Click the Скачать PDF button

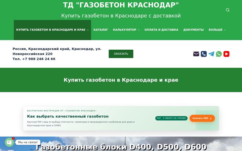(202, 118)
